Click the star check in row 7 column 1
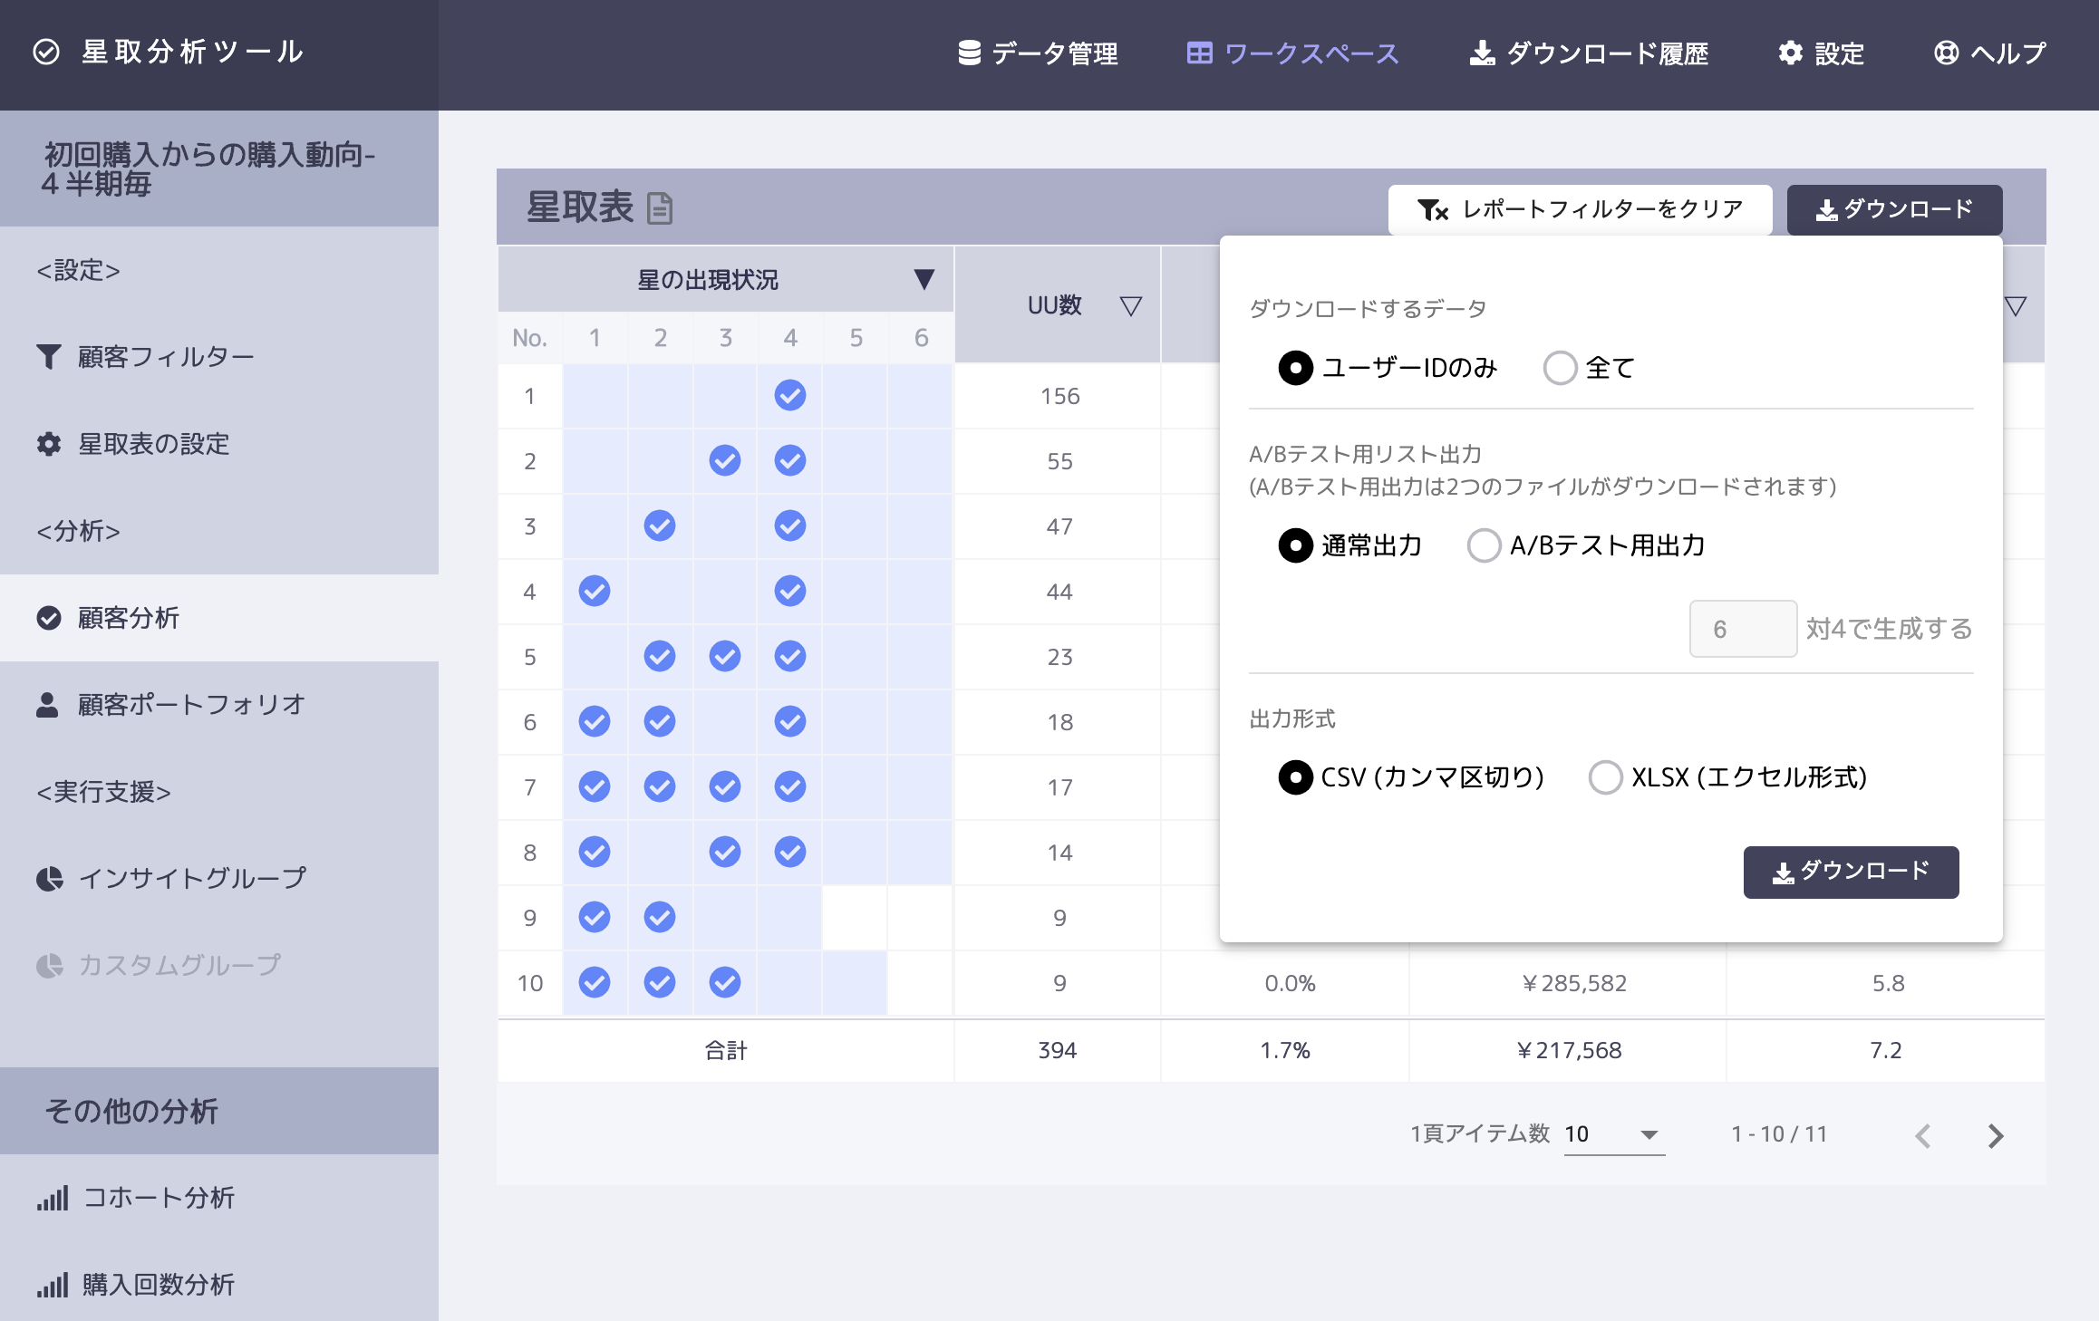The height and width of the screenshot is (1321, 2099). [595, 787]
